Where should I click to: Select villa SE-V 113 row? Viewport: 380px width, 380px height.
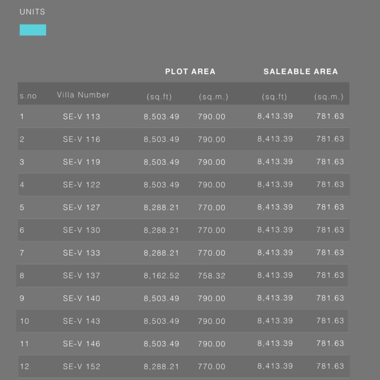point(184,116)
